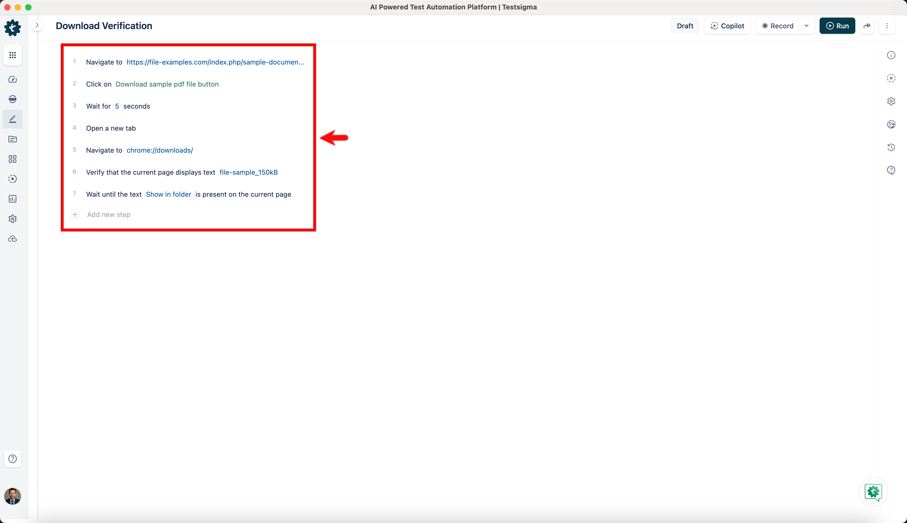Open the info details icon on right panel
Image resolution: width=907 pixels, height=523 pixels.
click(x=891, y=55)
